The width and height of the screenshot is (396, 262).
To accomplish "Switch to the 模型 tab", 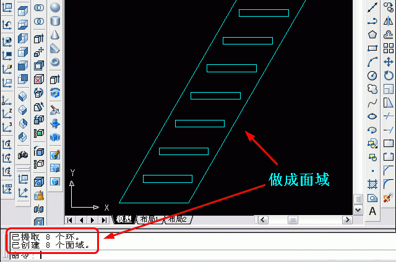I will [124, 219].
